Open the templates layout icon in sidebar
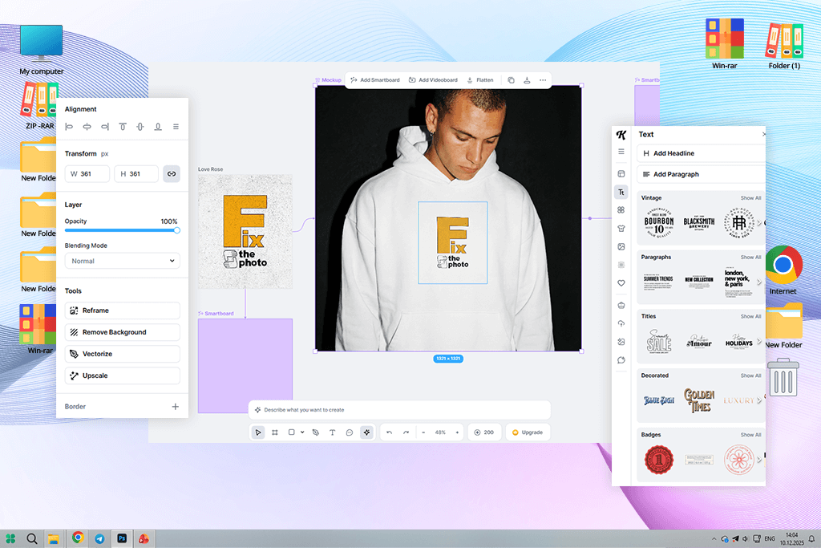 pyautogui.click(x=621, y=173)
